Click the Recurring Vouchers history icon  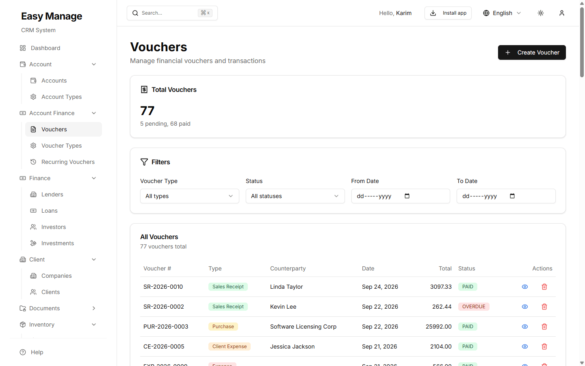point(33,162)
